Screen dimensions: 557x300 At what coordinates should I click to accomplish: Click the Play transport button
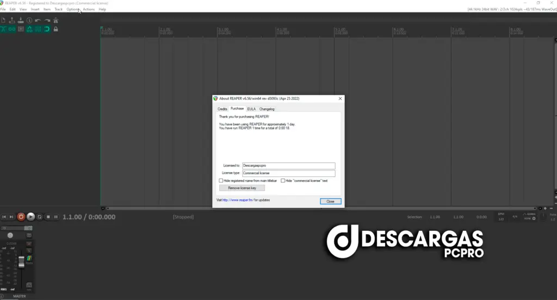pyautogui.click(x=31, y=217)
